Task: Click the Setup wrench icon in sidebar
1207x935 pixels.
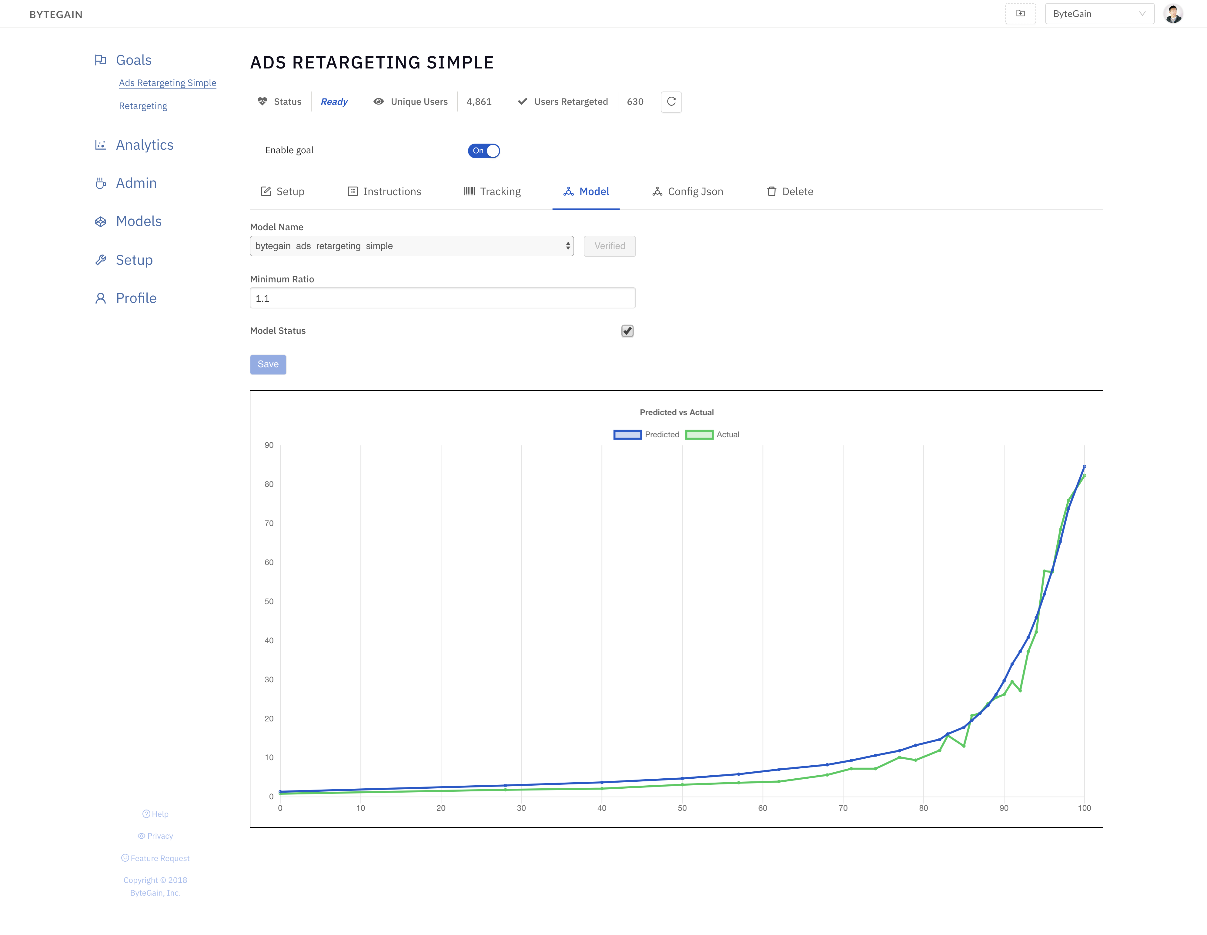Action: click(x=101, y=260)
